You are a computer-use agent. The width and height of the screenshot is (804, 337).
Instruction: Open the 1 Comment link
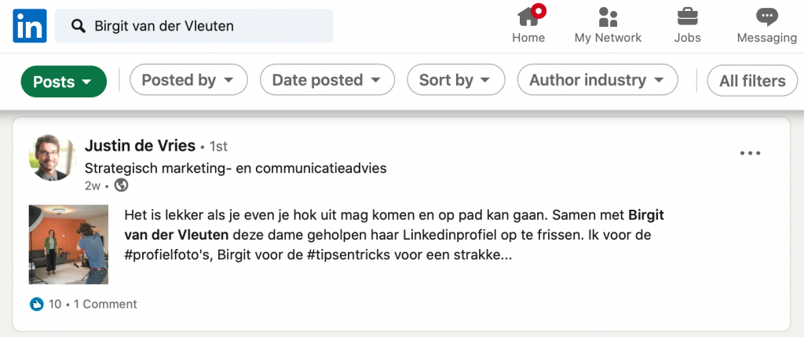pos(105,304)
